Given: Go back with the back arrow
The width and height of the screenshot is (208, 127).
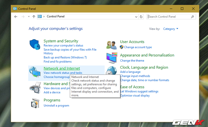Looking at the screenshot, I should (16, 17).
